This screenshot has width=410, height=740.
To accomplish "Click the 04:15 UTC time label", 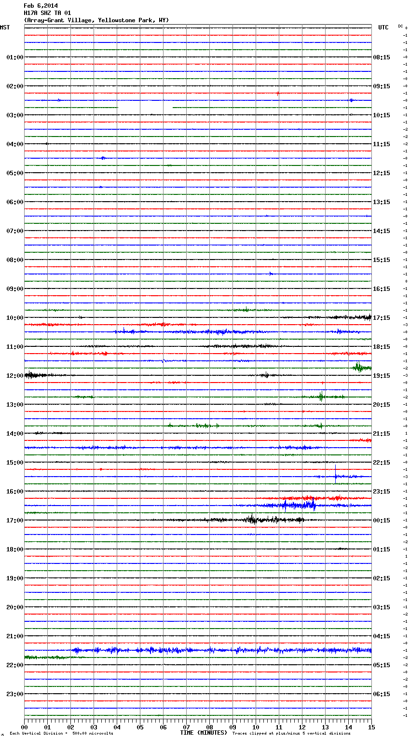I will (x=382, y=636).
